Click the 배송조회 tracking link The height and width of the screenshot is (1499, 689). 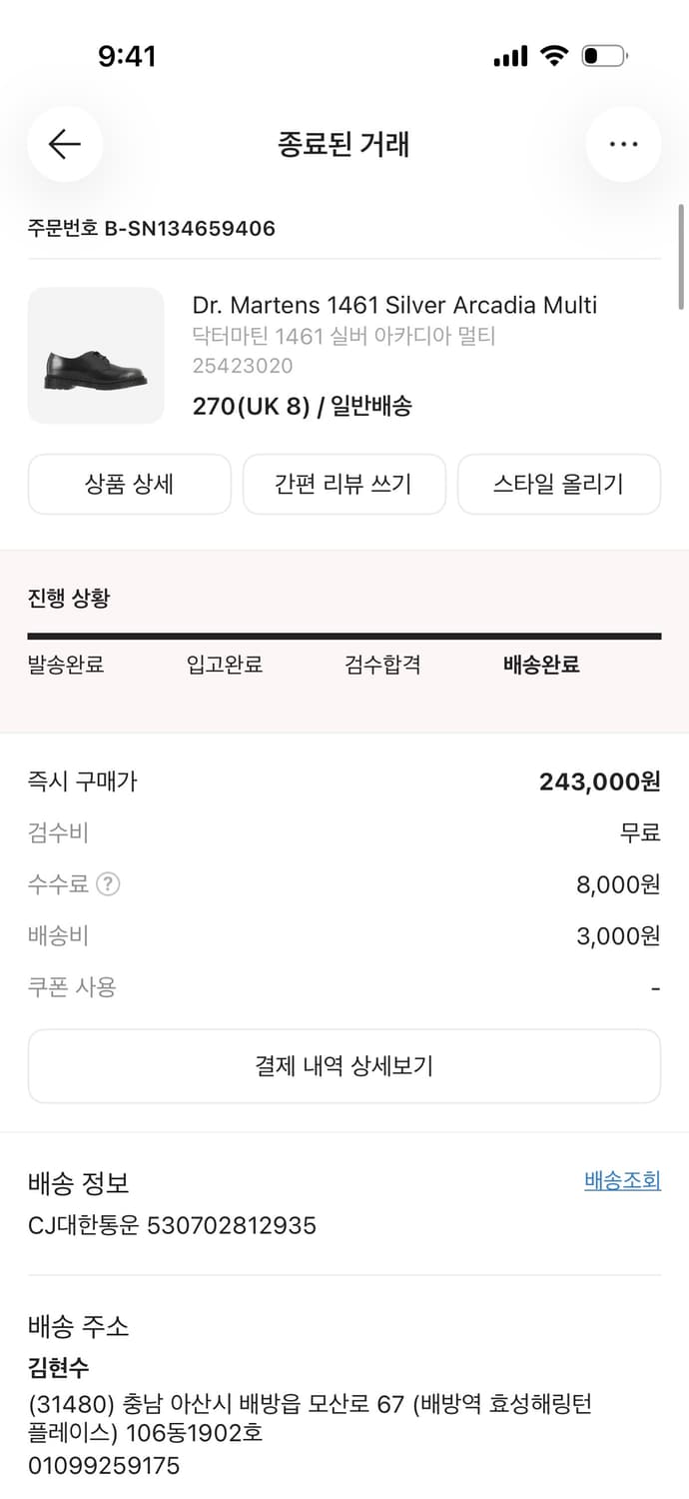620,1180
